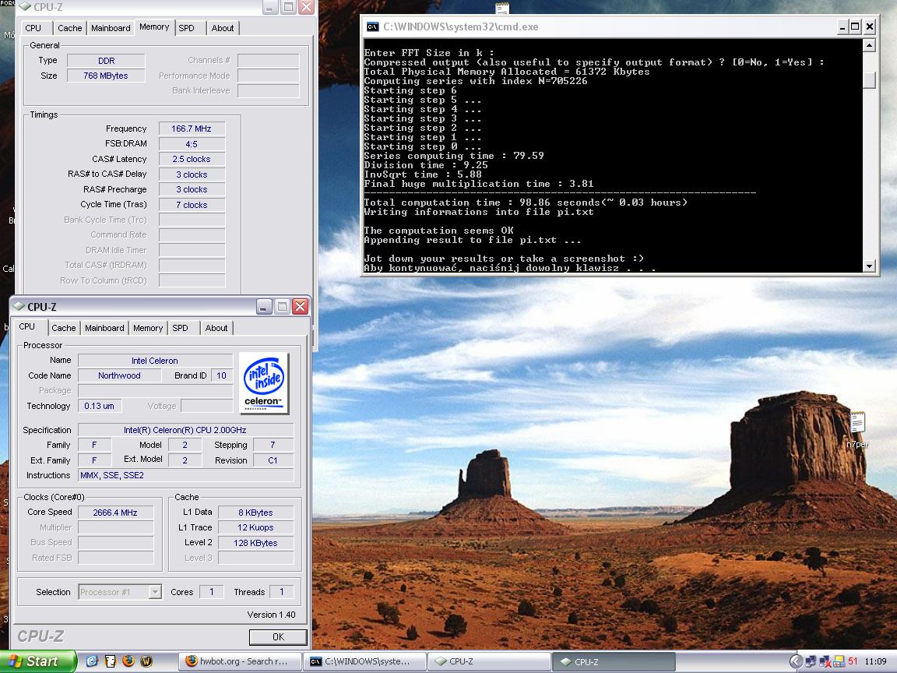Click the cmd scrollbar down arrow
The image size is (897, 673).
click(x=869, y=266)
